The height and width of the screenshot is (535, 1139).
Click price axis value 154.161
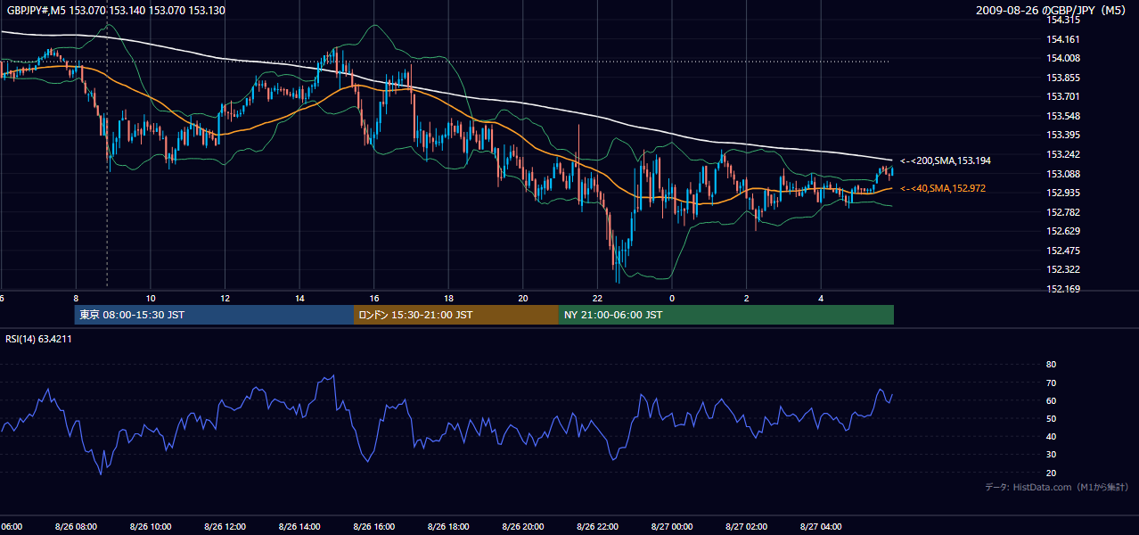tap(1062, 39)
